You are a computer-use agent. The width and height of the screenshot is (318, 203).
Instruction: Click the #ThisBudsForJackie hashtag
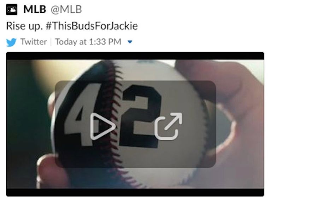[92, 26]
